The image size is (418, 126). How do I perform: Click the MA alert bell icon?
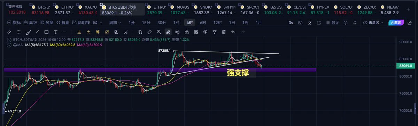(15, 45)
